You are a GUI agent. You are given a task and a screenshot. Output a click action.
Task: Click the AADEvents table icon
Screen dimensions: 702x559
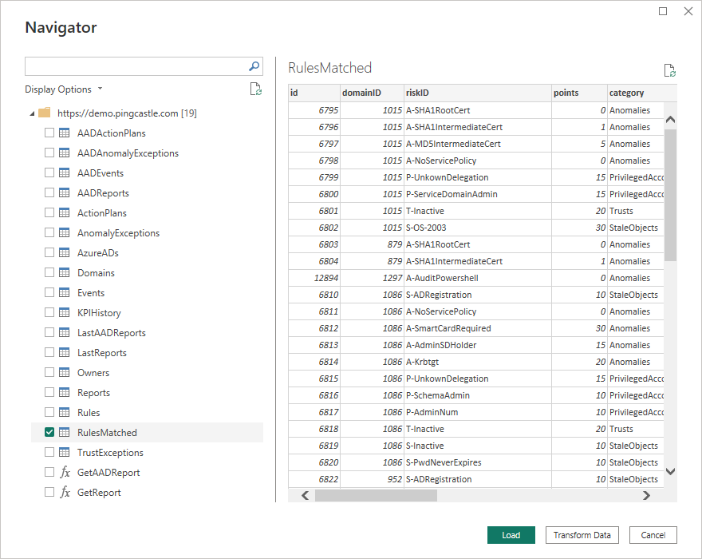point(65,172)
